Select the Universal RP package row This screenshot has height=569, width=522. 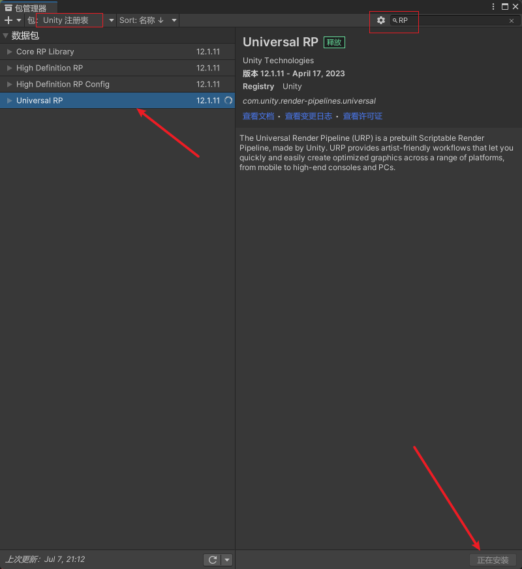tap(117, 100)
